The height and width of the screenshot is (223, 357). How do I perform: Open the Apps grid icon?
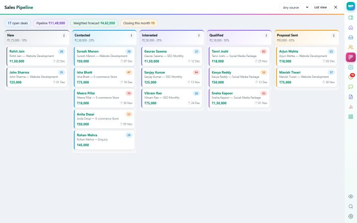coord(351,117)
